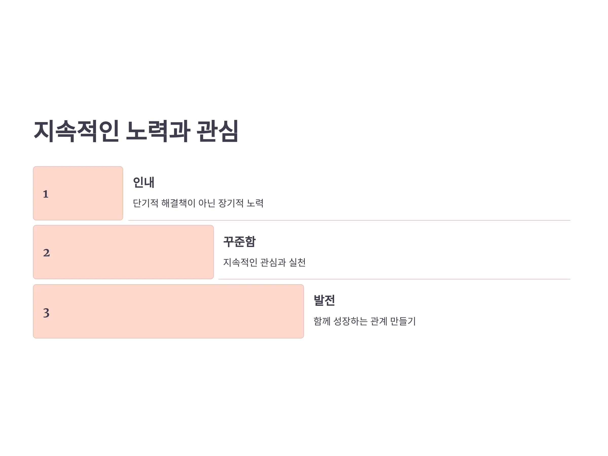
Task: Select the pink box numbered 1
Action: click(78, 193)
